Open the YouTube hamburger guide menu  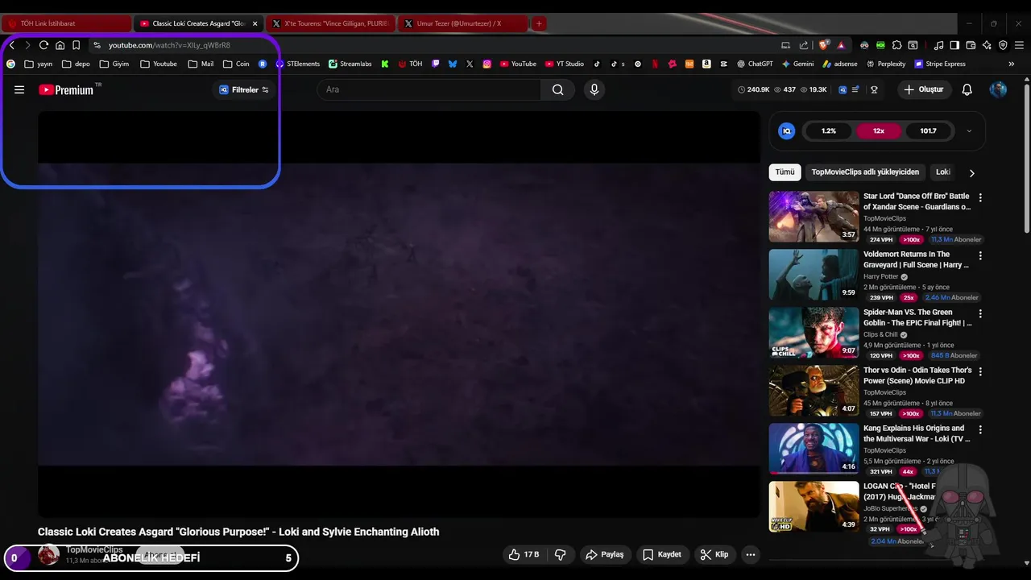click(19, 89)
